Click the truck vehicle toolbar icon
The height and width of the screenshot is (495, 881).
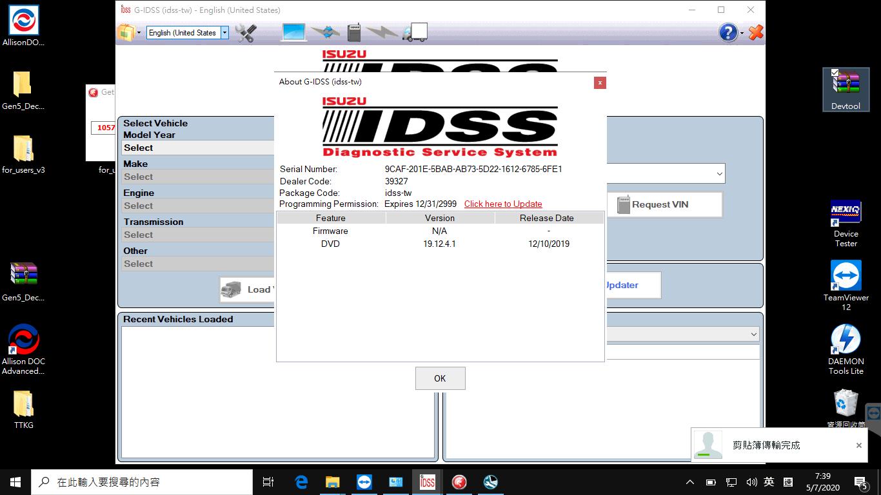[415, 32]
